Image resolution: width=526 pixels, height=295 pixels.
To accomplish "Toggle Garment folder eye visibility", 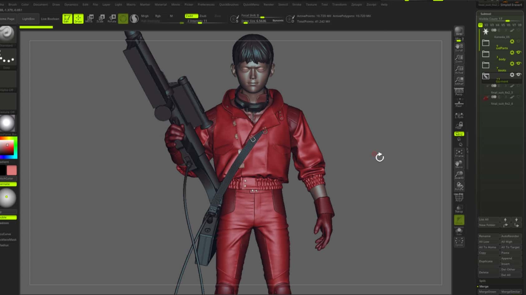I will click(519, 75).
